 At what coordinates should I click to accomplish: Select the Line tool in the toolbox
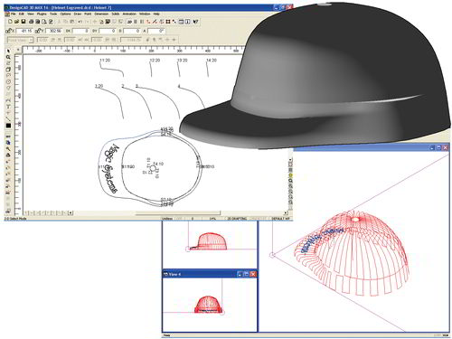point(8,118)
